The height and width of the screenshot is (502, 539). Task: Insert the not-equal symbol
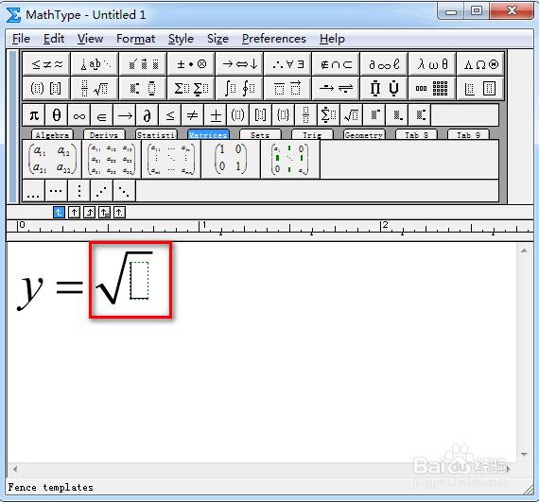pyautogui.click(x=193, y=115)
